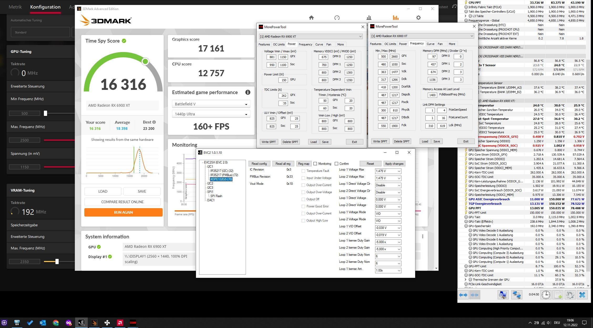Click the VRAM Max Frequenz slider handle
This screenshot has width=593, height=328.
(x=57, y=262)
